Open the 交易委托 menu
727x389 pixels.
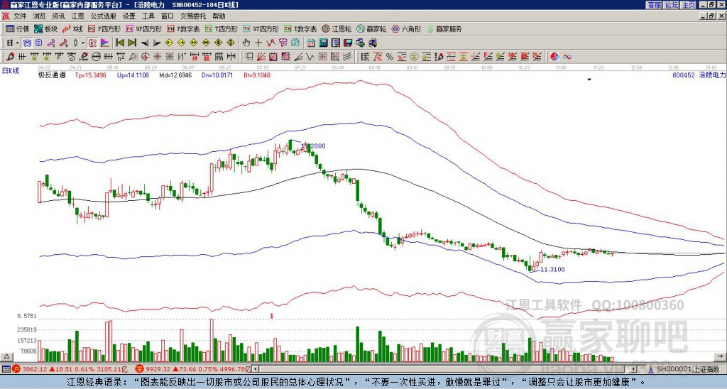pos(193,16)
